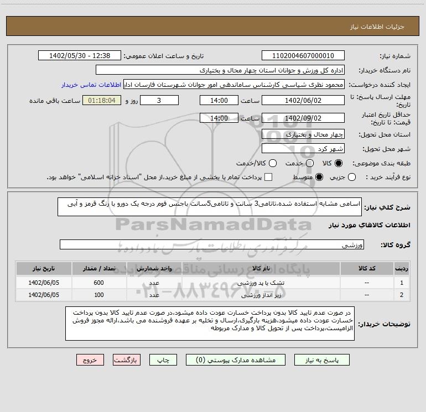Click the شرح کلی نیاز text box
Screen dimensions: 426x412
tap(210, 207)
